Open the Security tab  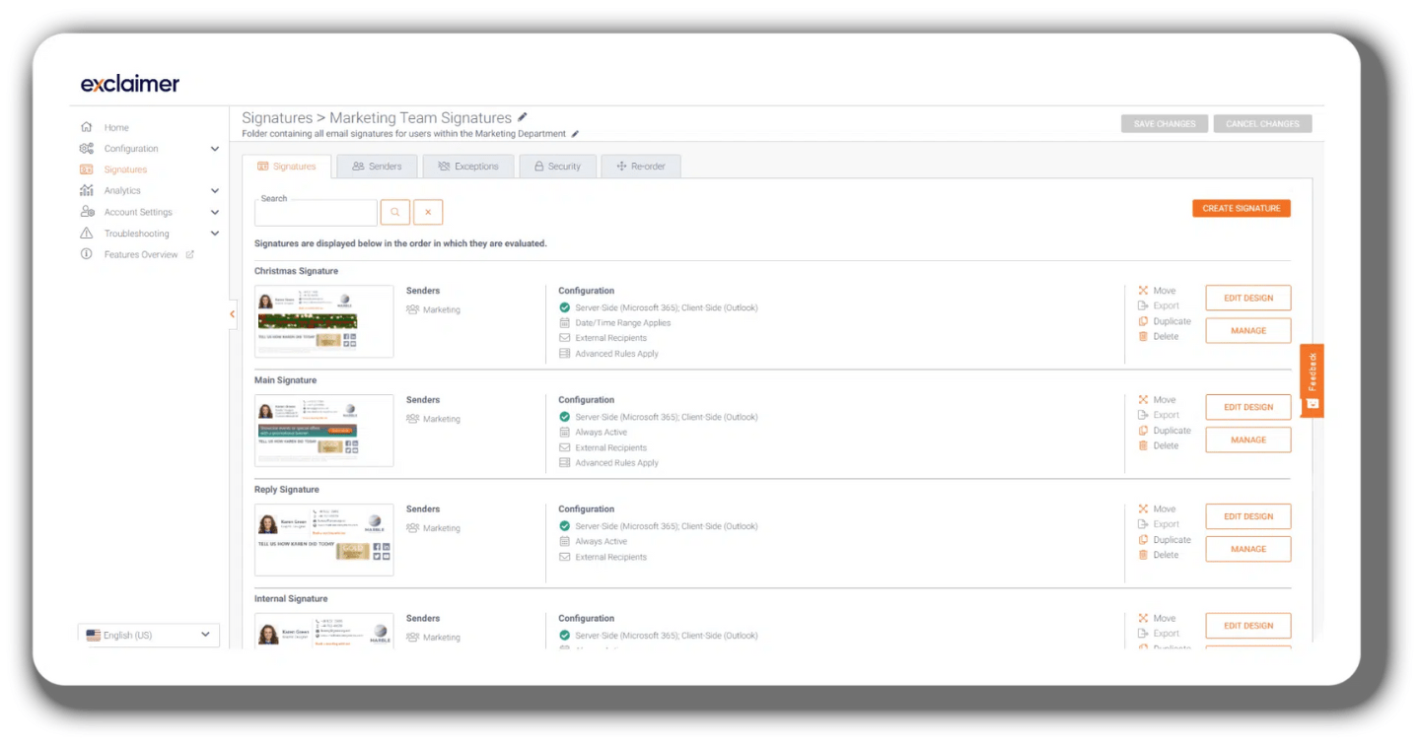558,167
